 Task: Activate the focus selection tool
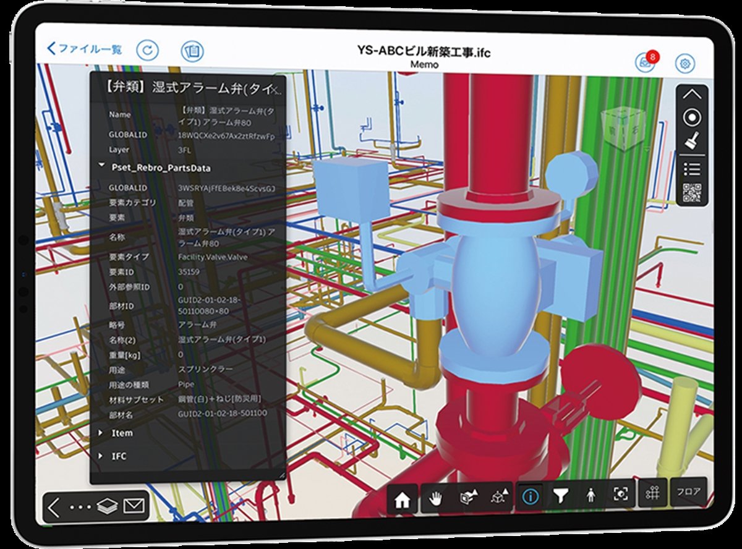tap(621, 495)
